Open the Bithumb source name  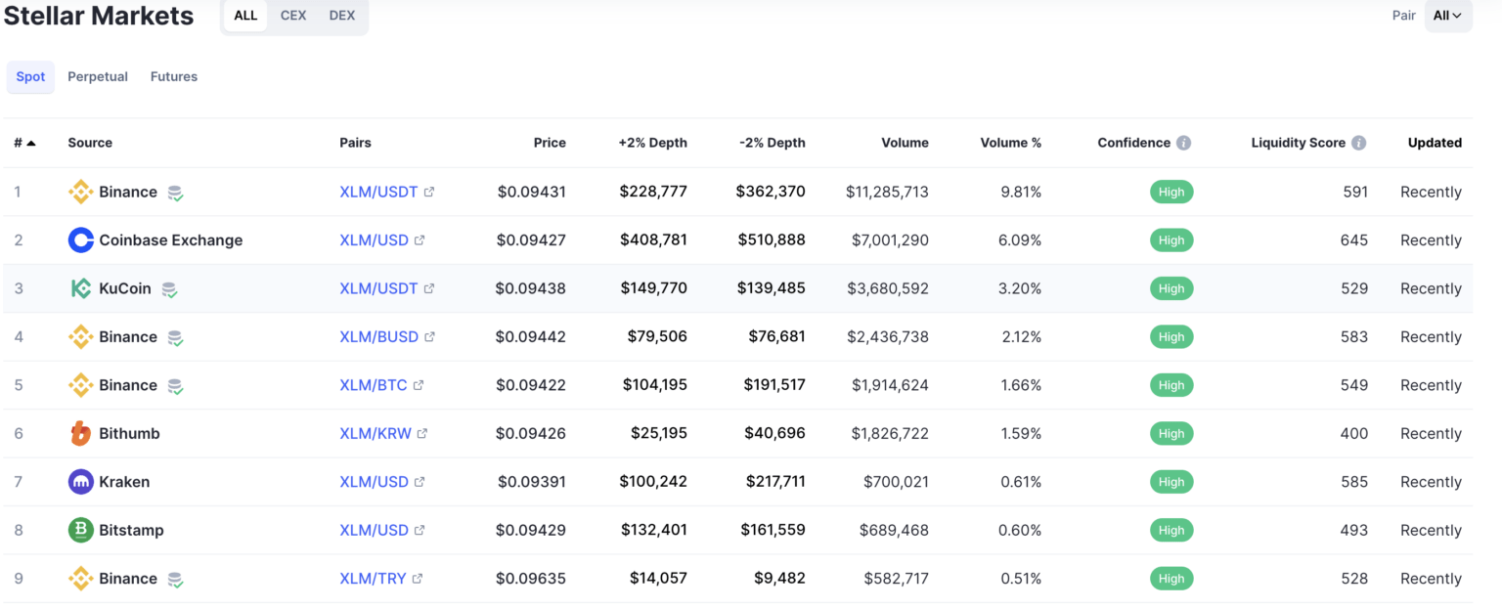(129, 433)
